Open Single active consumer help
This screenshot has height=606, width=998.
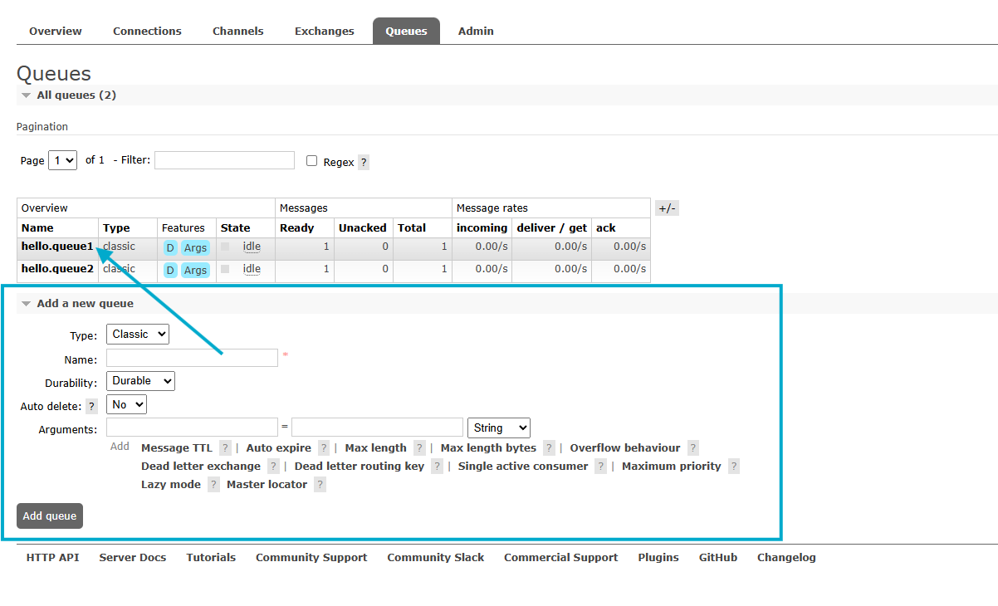click(600, 467)
